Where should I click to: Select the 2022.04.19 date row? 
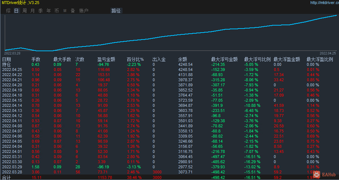pyautogui.click(x=12, y=90)
